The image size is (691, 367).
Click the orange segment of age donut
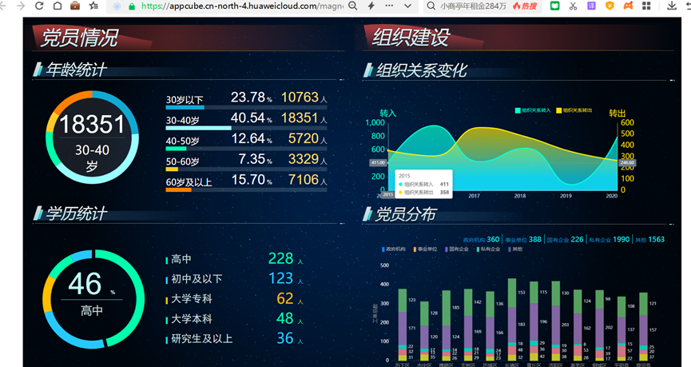tap(72, 100)
